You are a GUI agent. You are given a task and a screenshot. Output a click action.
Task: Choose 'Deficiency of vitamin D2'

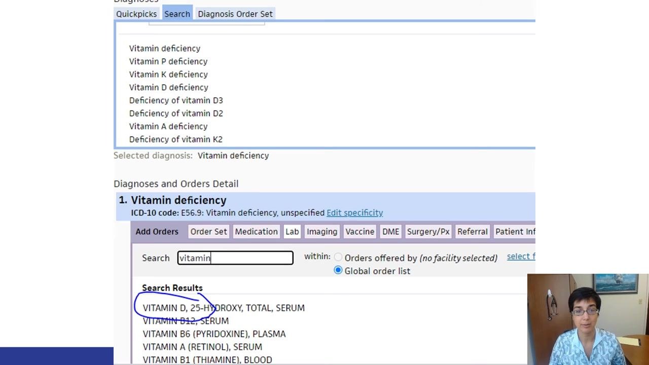point(176,114)
